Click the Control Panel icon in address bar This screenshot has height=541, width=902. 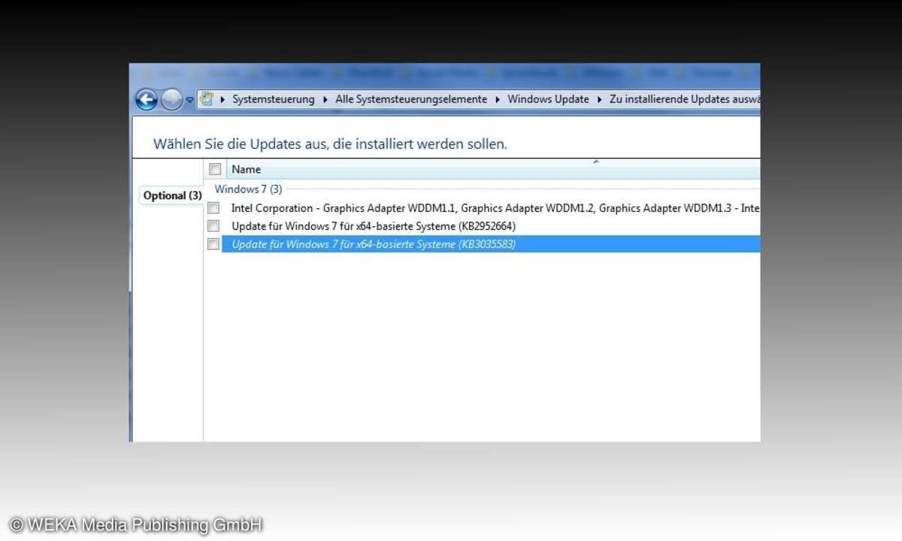tap(207, 98)
